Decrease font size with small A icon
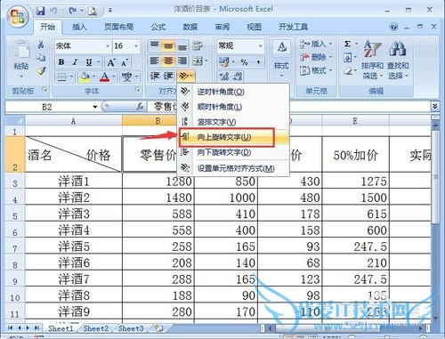Viewport: 445px width, 339px height. coord(125,62)
